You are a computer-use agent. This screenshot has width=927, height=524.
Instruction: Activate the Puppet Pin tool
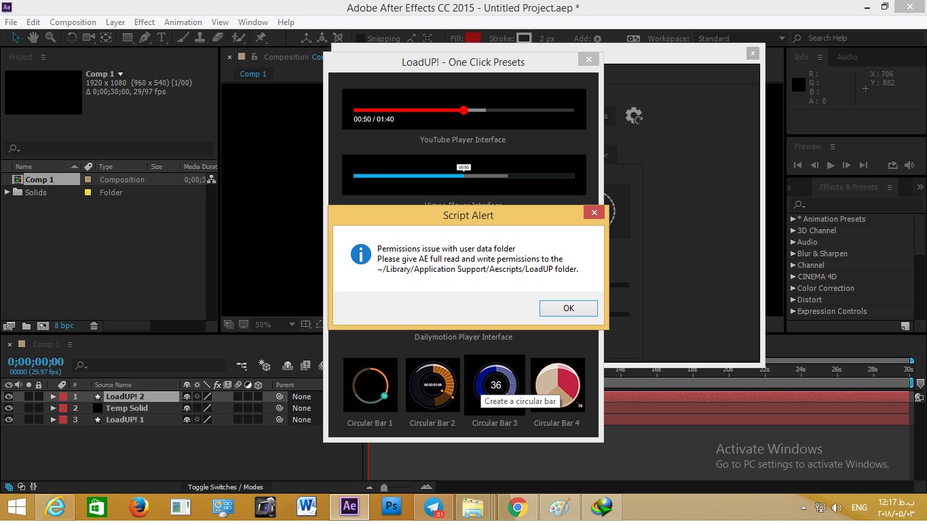tap(261, 38)
